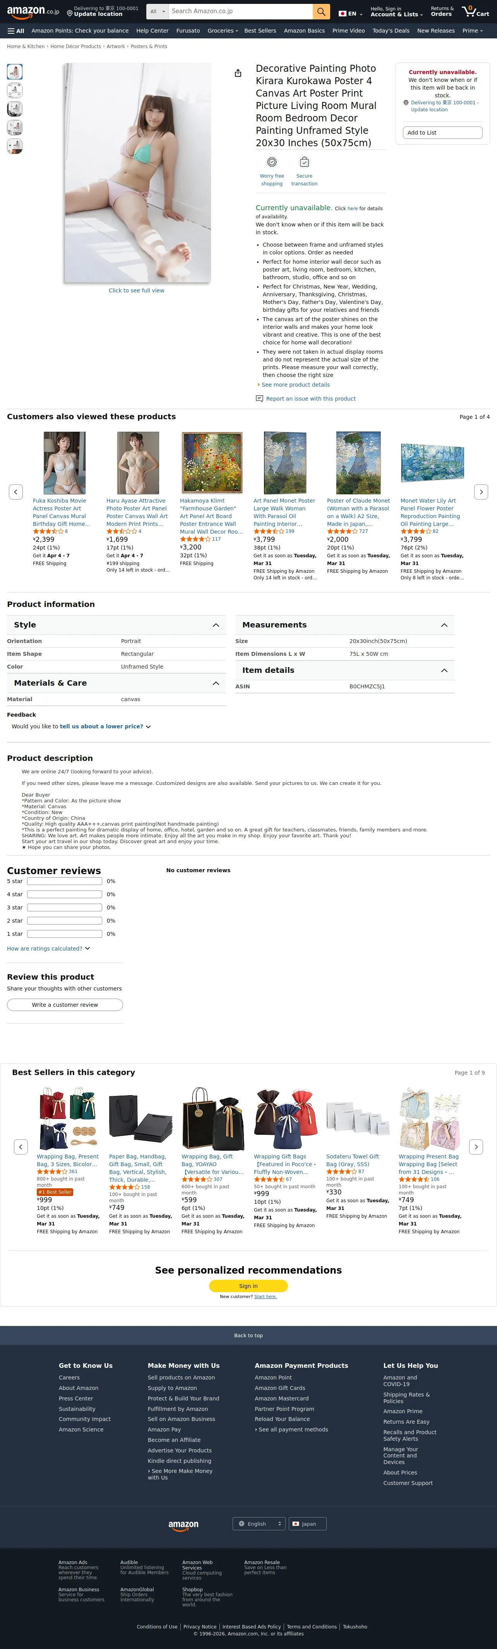Click the delivery location pin icon in sidebar
Screen dimensions: 497x1649
(x=406, y=102)
